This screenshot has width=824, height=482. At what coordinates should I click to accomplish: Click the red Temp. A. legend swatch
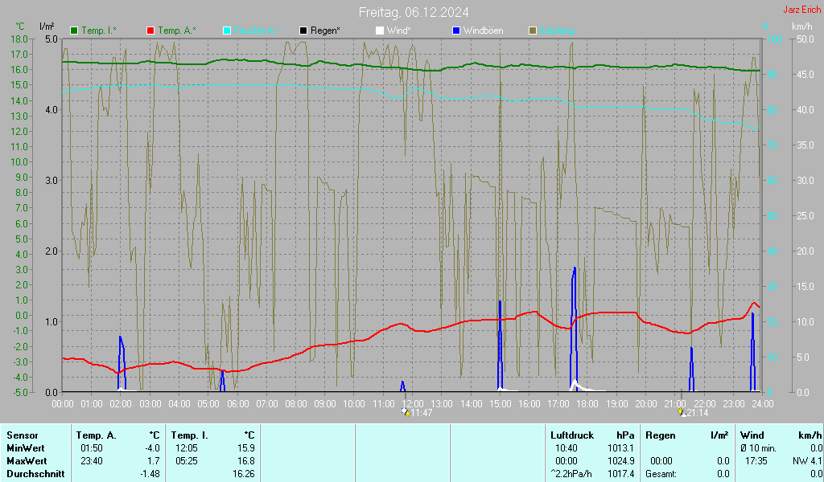(x=150, y=31)
